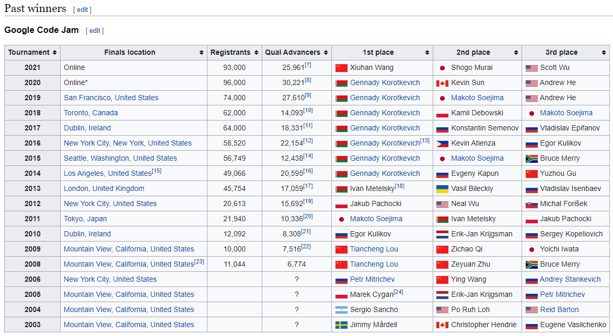Click Slovakia flag next to Michal Forišek
The width and height of the screenshot is (613, 336).
click(x=531, y=204)
